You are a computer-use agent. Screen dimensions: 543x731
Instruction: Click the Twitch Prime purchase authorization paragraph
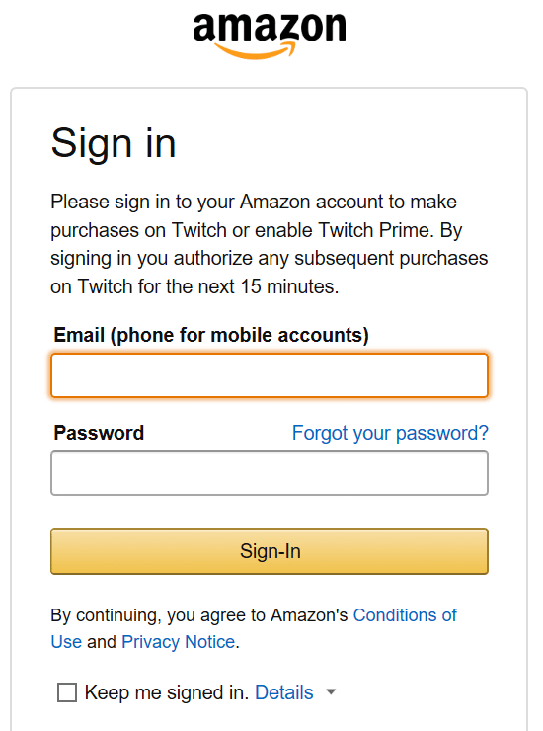[x=269, y=244]
